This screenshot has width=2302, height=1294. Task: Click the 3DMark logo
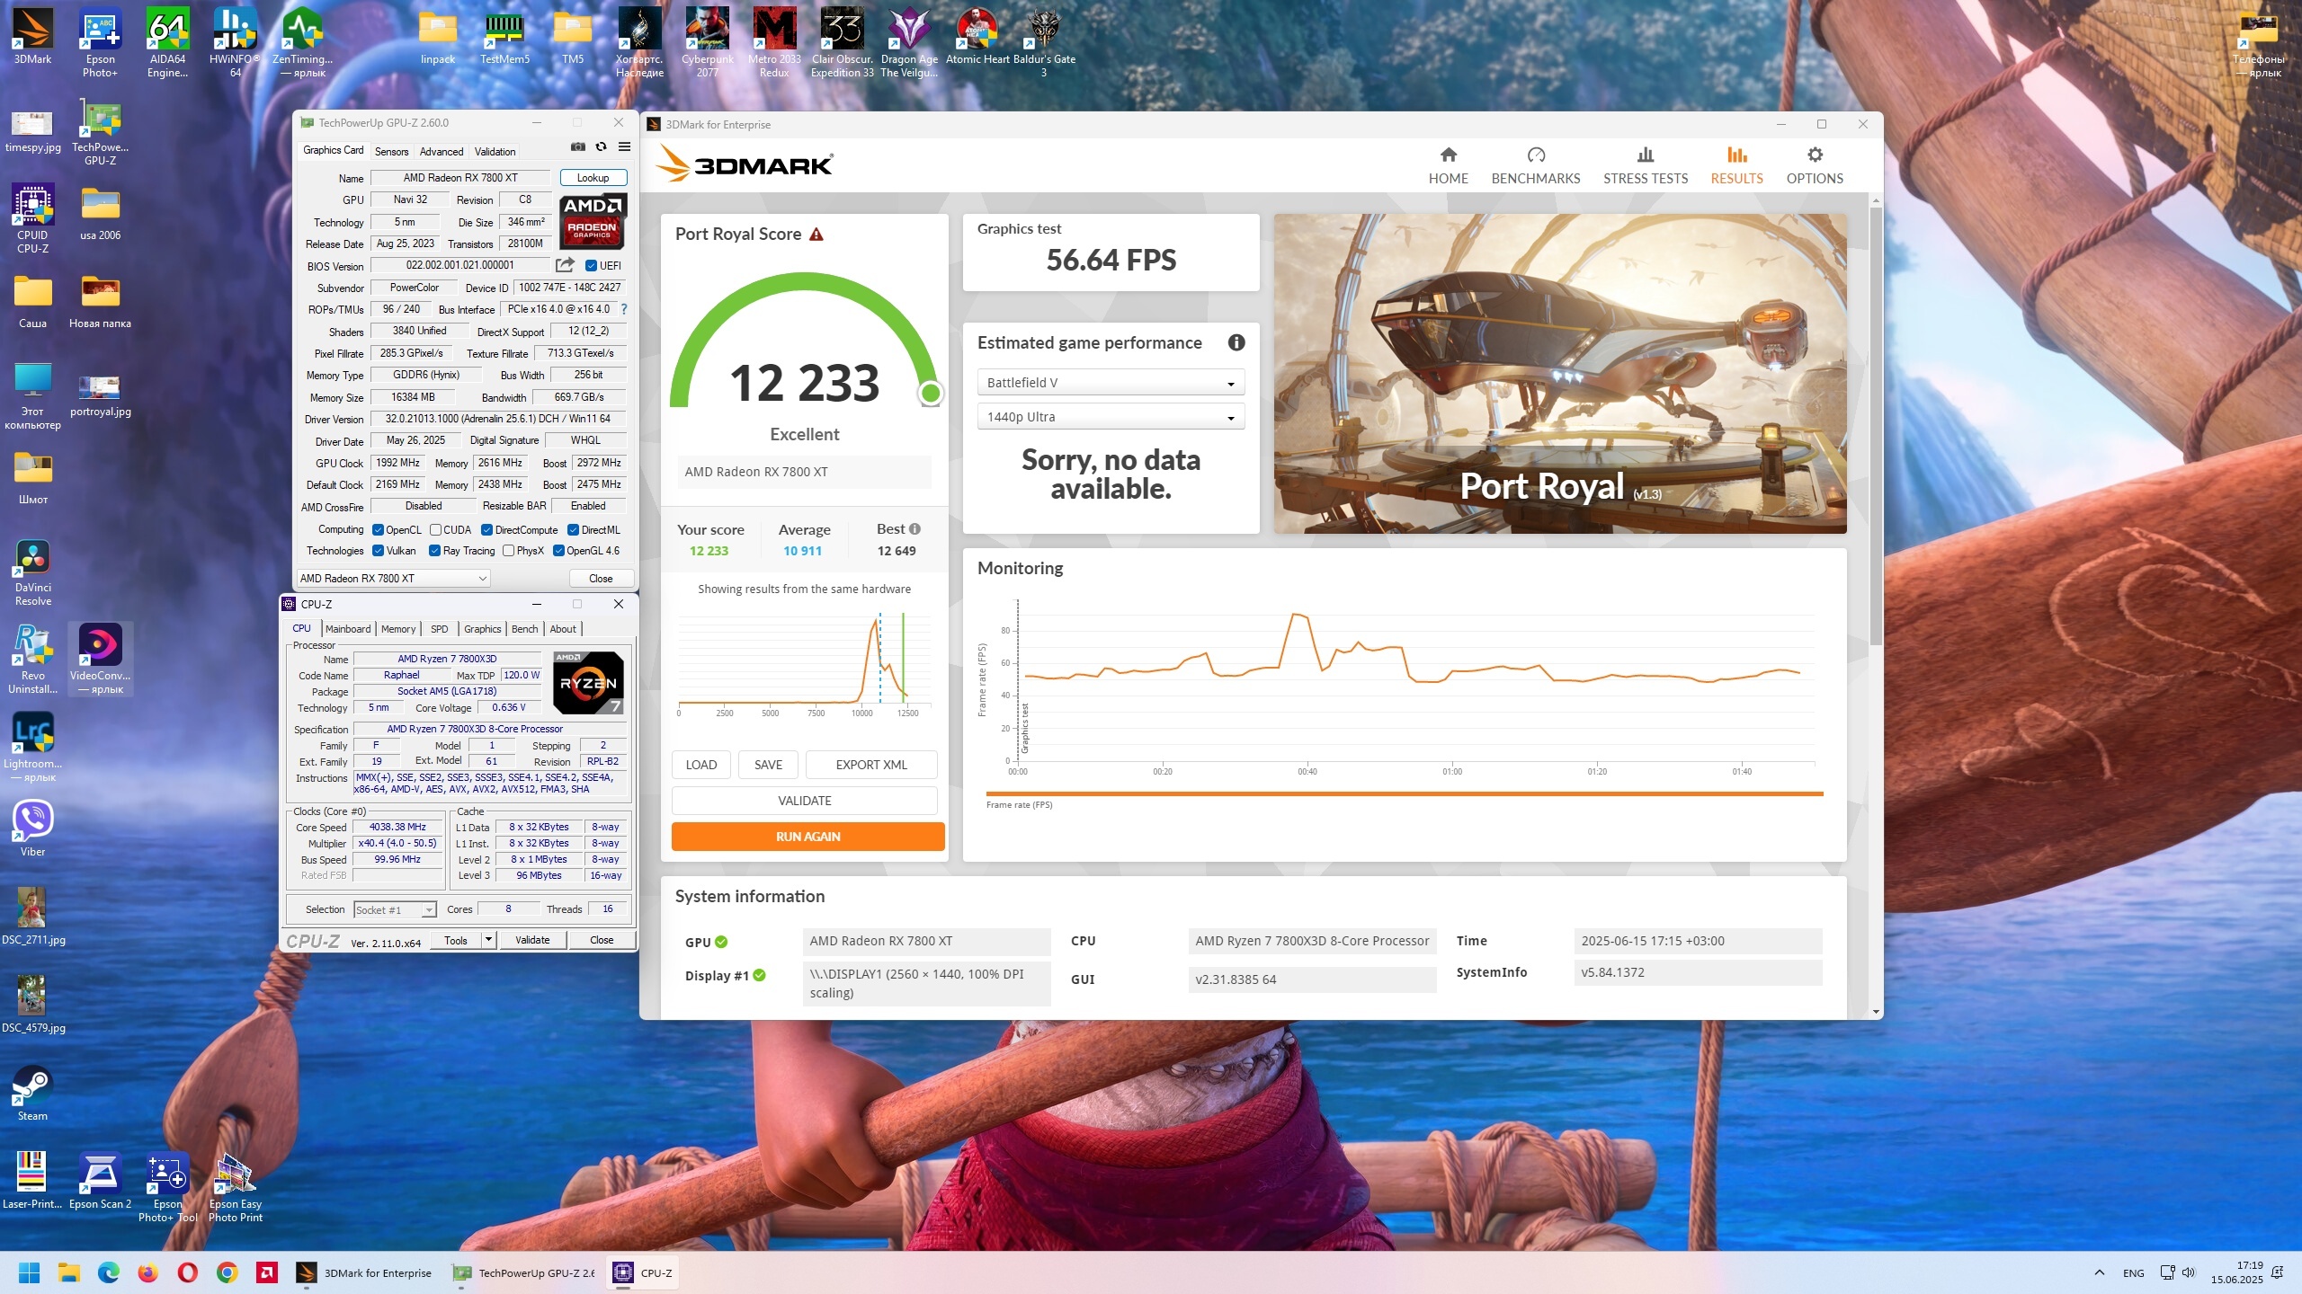(745, 164)
